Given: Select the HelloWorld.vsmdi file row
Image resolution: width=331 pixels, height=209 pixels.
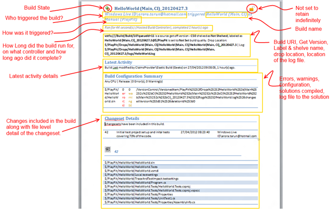Looking at the screenshot, I should coord(180,171).
